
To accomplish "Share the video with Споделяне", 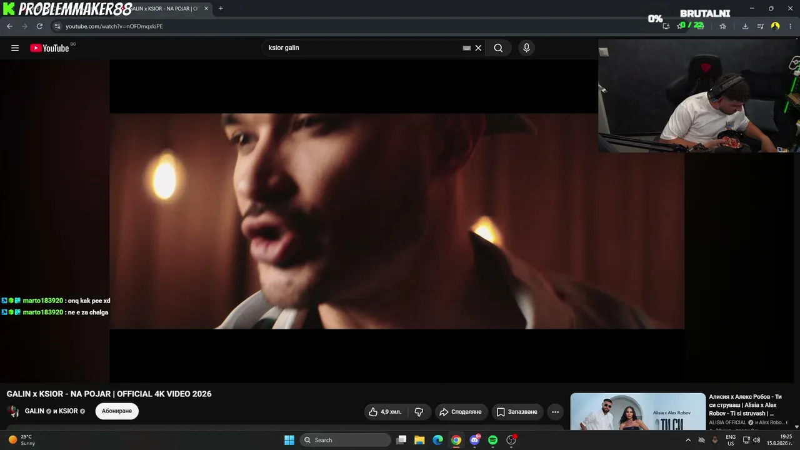I will tap(461, 412).
